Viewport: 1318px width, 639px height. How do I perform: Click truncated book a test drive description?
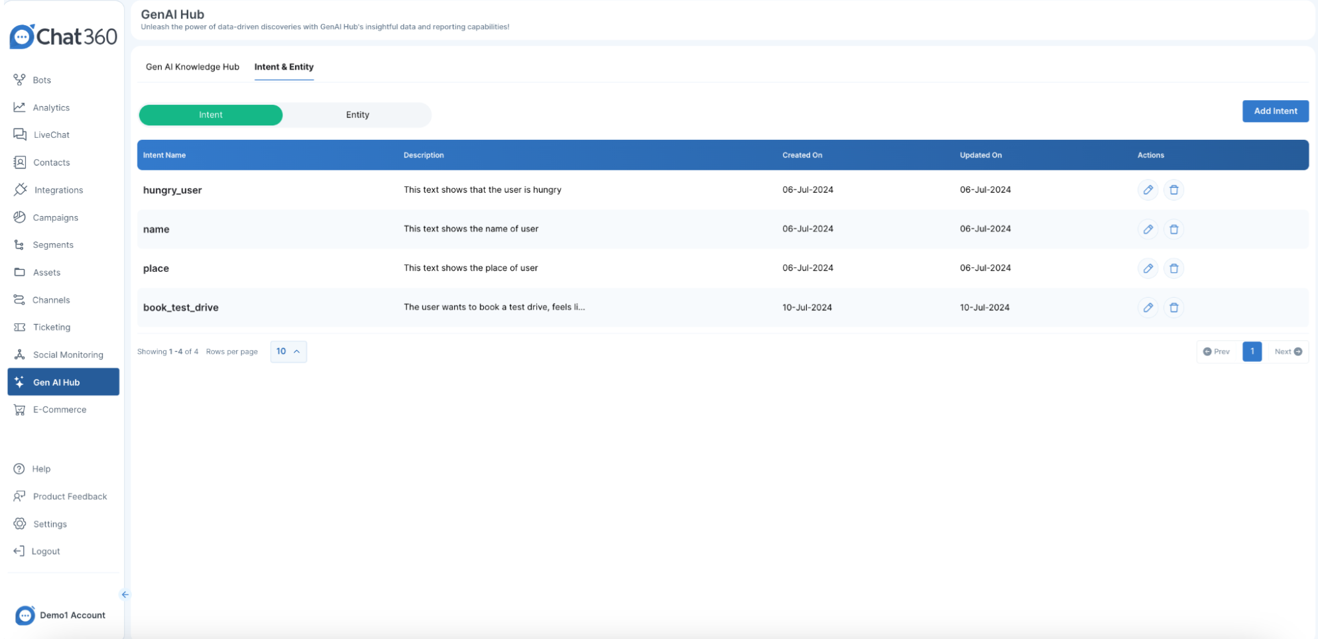[x=494, y=307]
